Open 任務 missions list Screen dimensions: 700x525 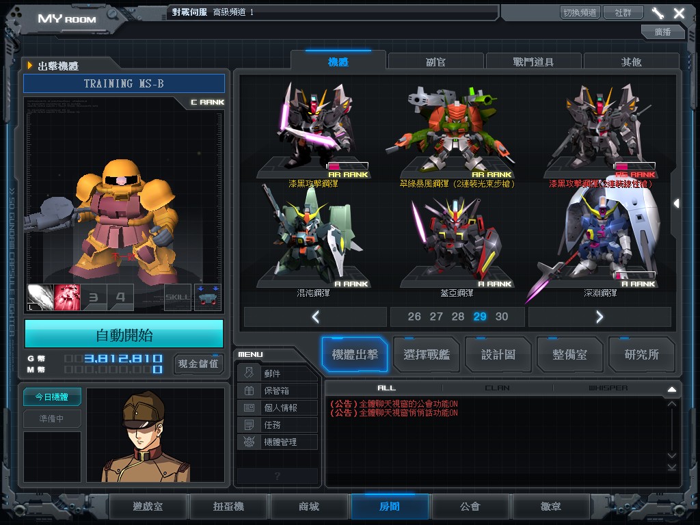[278, 425]
